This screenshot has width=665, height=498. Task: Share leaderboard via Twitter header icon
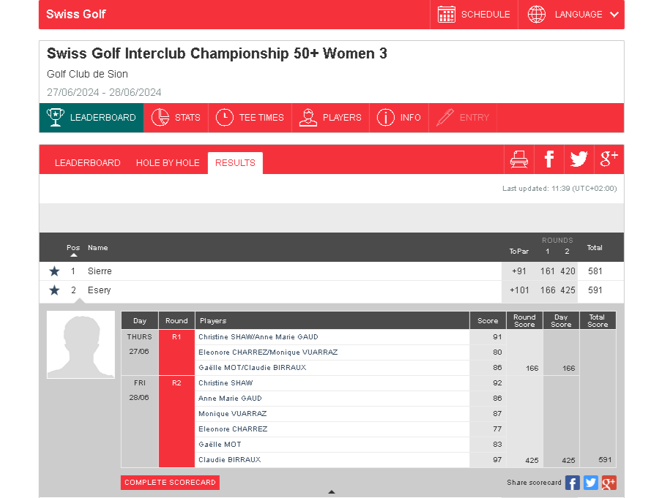579,159
